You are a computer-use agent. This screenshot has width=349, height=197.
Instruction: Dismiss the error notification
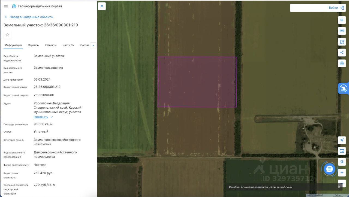[339, 187]
